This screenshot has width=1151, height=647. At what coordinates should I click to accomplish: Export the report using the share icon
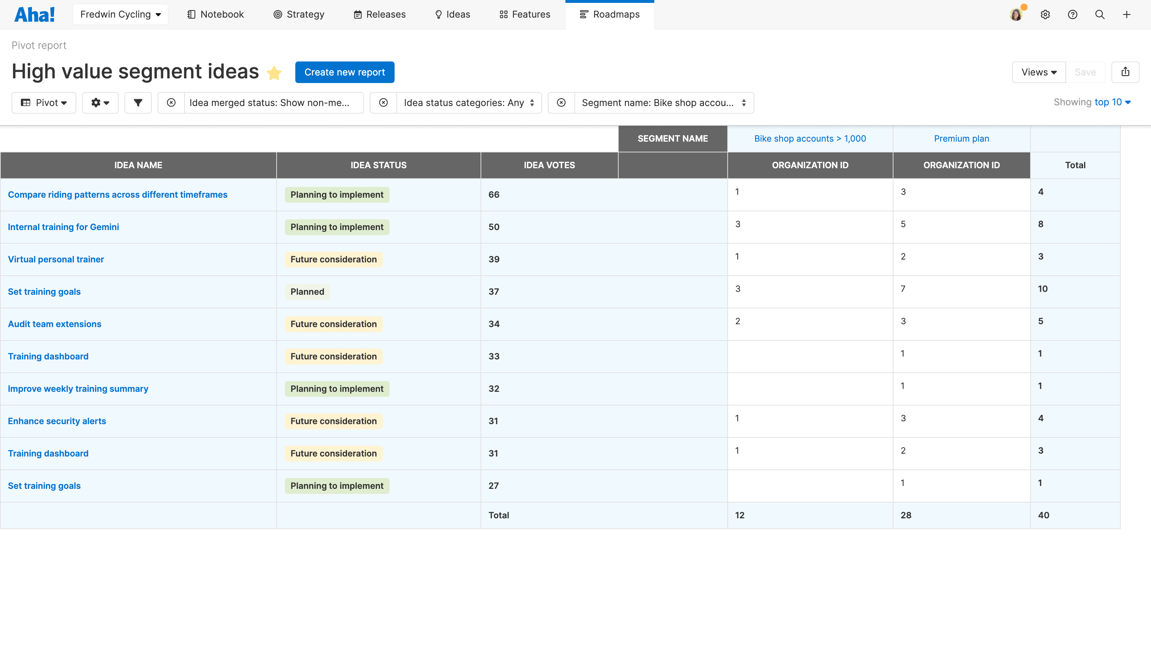(1125, 72)
